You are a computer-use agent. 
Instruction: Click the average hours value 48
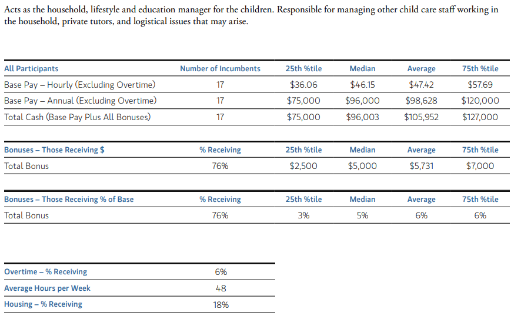tap(221, 288)
